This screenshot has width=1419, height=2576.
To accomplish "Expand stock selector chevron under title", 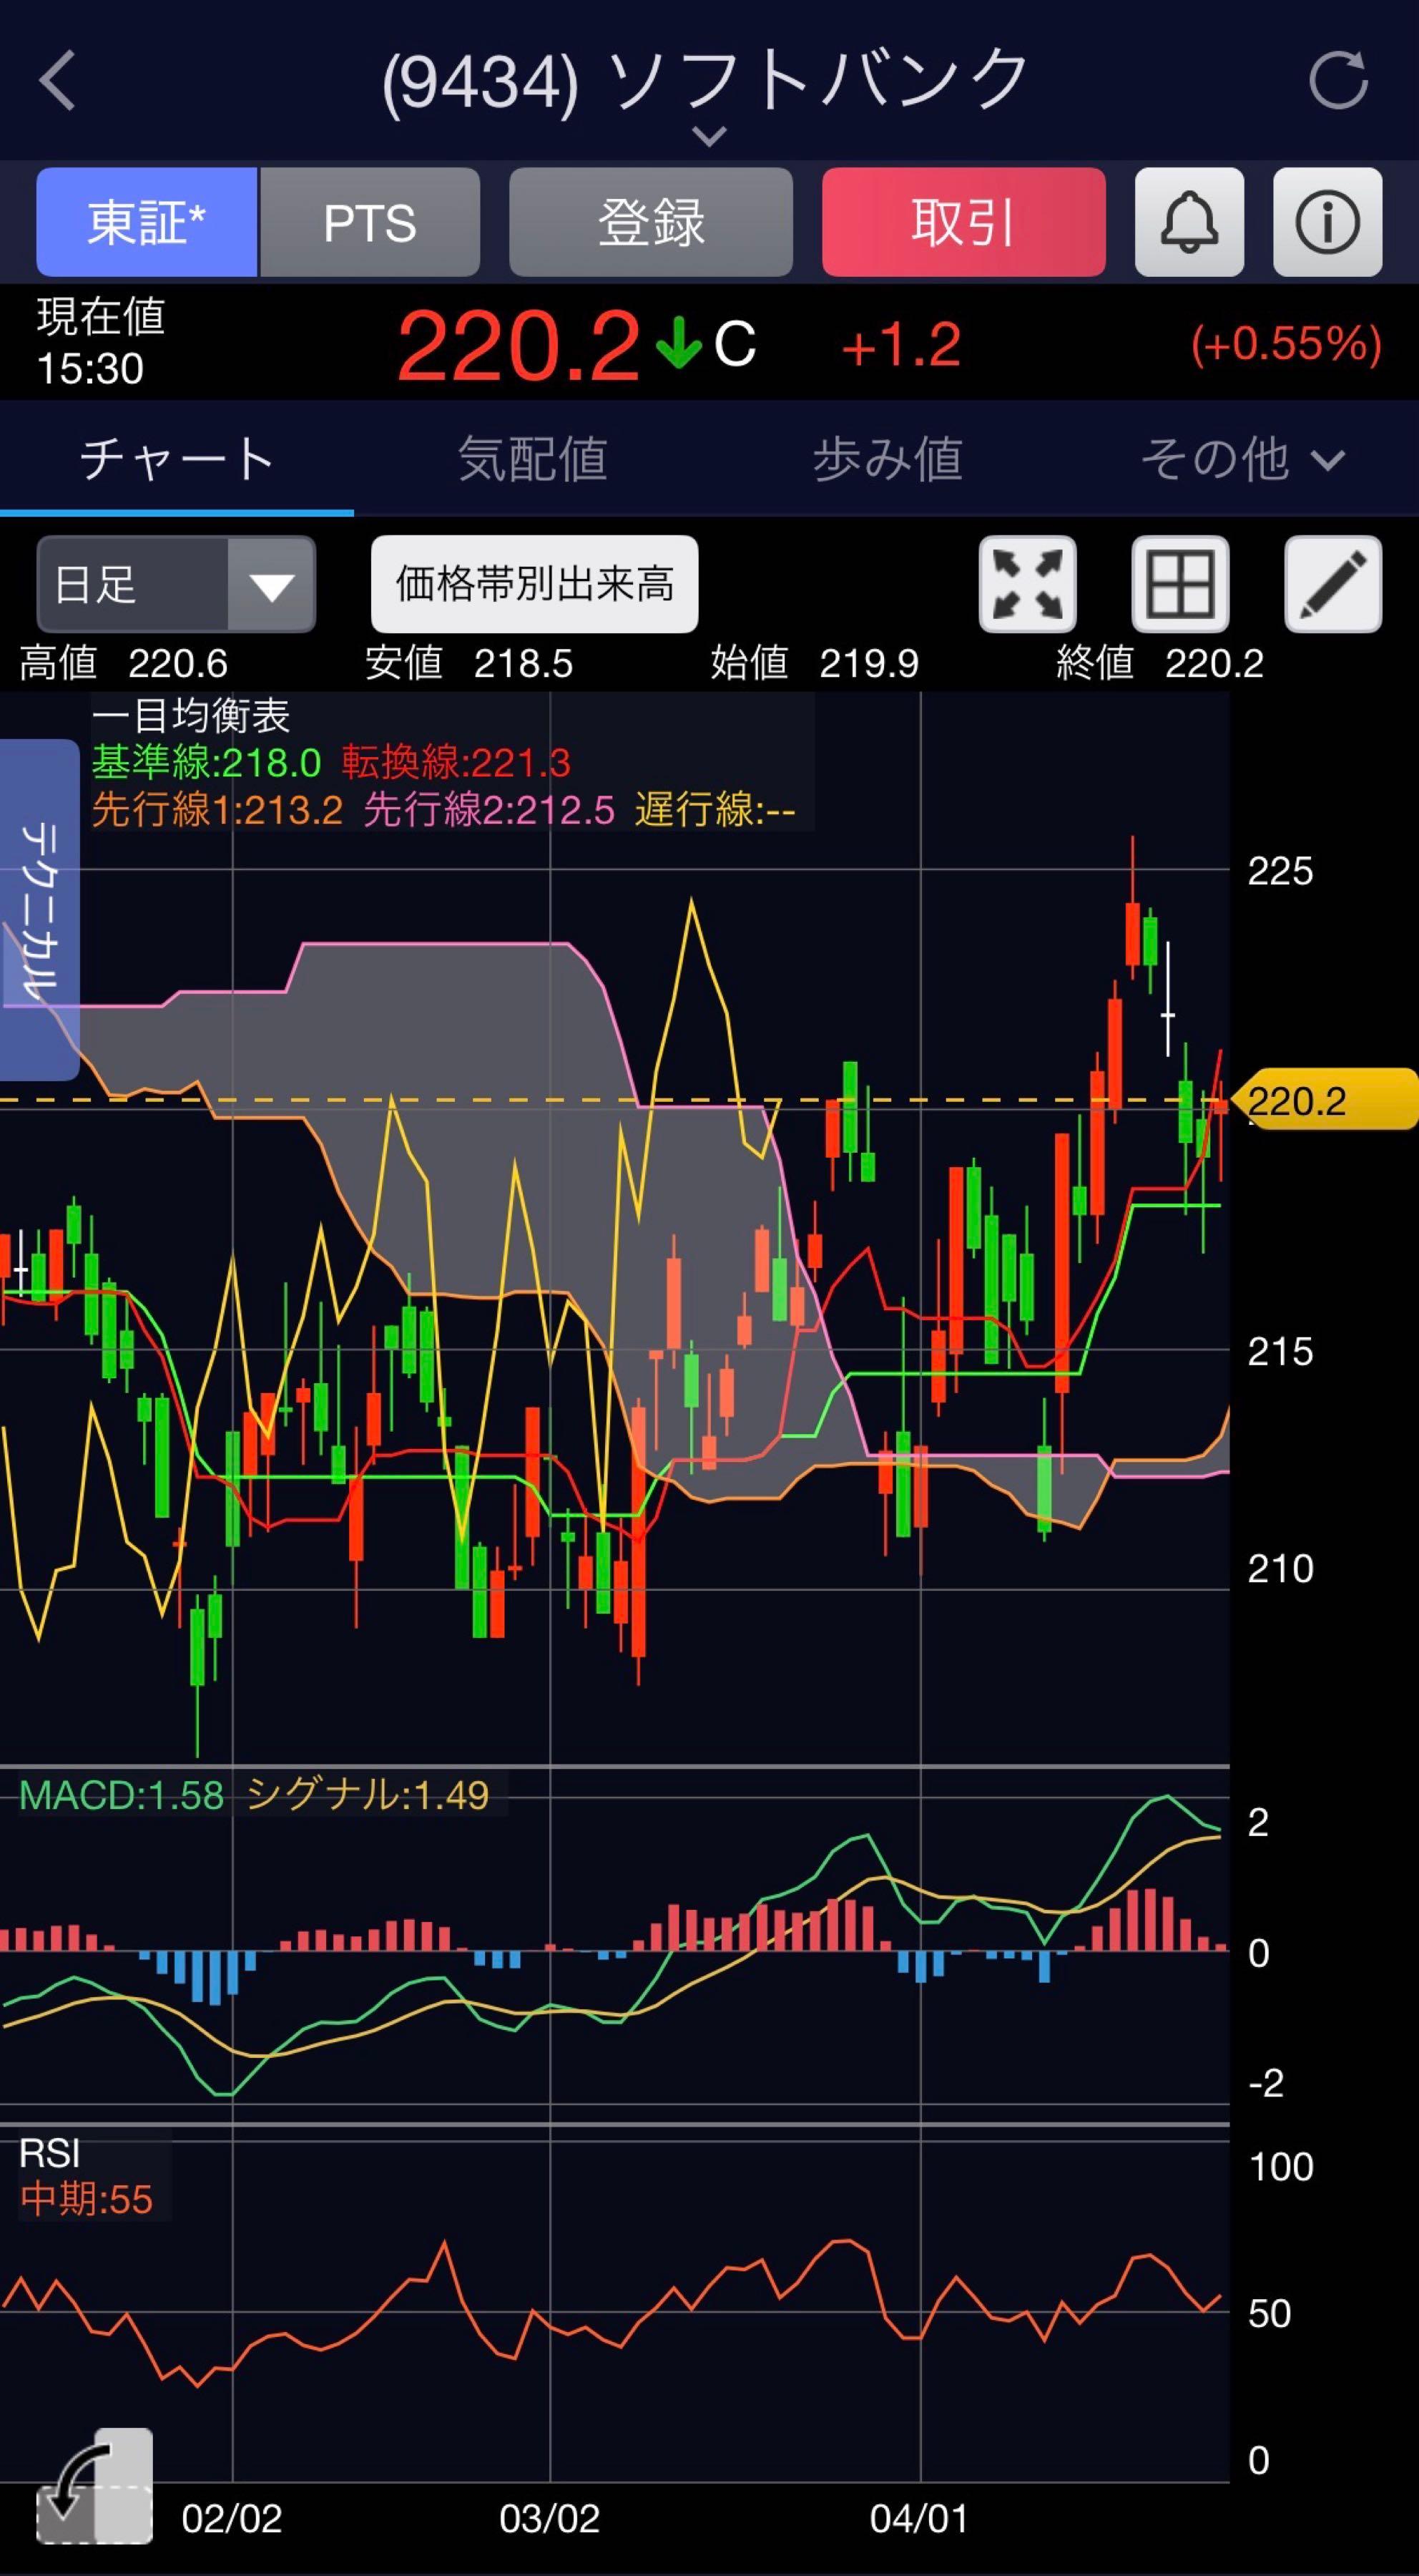I will click(709, 135).
